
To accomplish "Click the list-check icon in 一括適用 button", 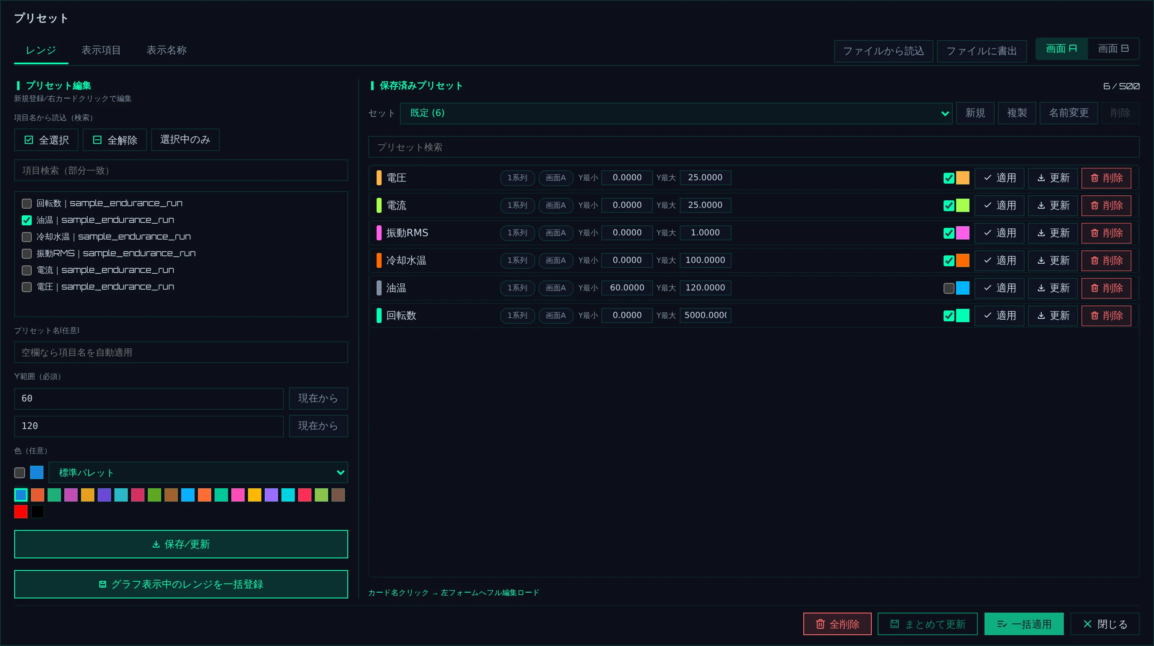I will [x=1002, y=624].
